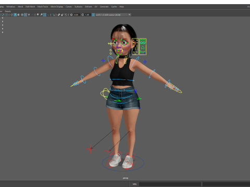Click the Exposure reset icon
The height and width of the screenshot is (187, 250).
tap(71, 15)
